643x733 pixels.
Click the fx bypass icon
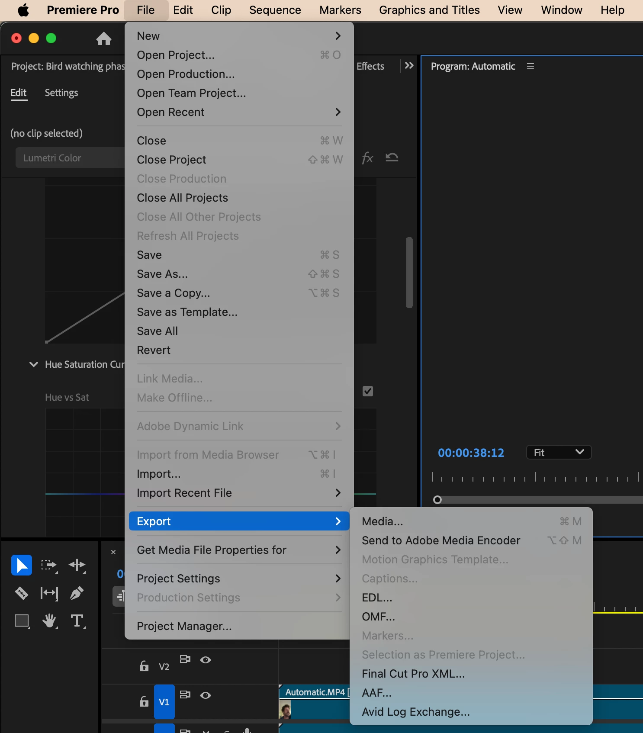[x=367, y=158]
